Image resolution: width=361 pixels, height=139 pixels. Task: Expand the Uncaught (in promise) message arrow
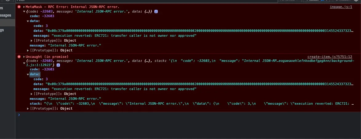(24, 57)
